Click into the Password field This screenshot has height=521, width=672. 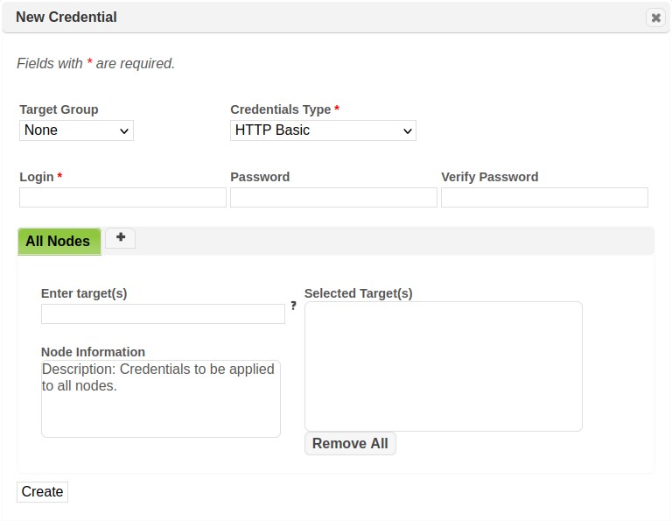333,197
